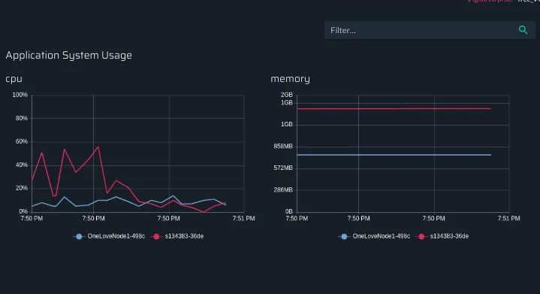
Task: Click the 20% label on cpu axis
Action: [21, 188]
